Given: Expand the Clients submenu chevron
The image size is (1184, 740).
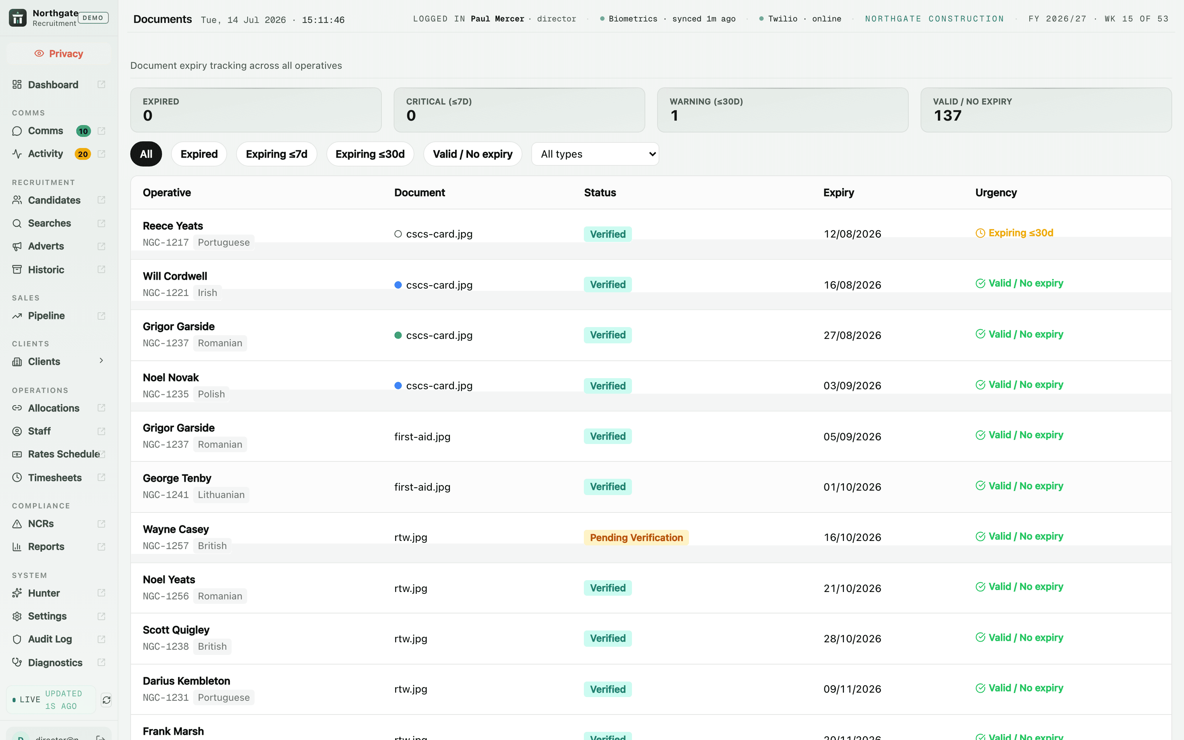Looking at the screenshot, I should (101, 361).
